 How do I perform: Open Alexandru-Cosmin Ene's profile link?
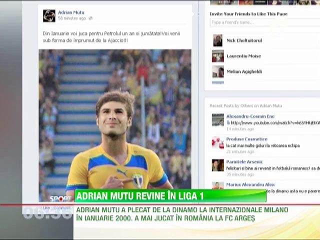[x=250, y=116]
